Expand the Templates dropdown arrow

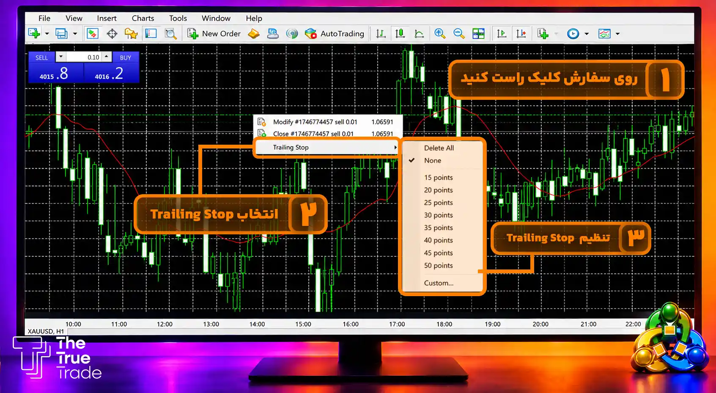[x=617, y=33]
